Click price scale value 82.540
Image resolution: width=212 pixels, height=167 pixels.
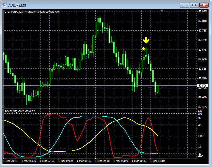[203, 78]
